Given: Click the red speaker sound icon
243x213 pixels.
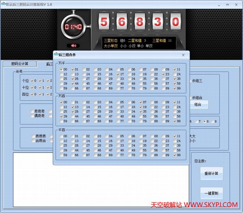Looking at the screenshot, I should click(x=74, y=46).
